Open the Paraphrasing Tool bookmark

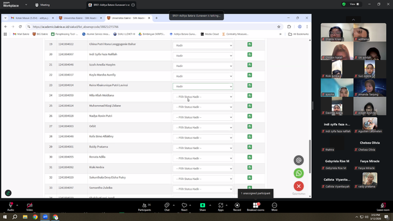click(64, 34)
